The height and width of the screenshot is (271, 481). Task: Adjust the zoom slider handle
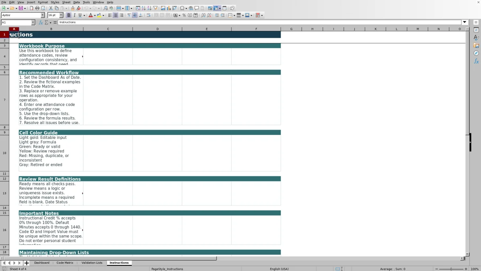pyautogui.click(x=451, y=269)
